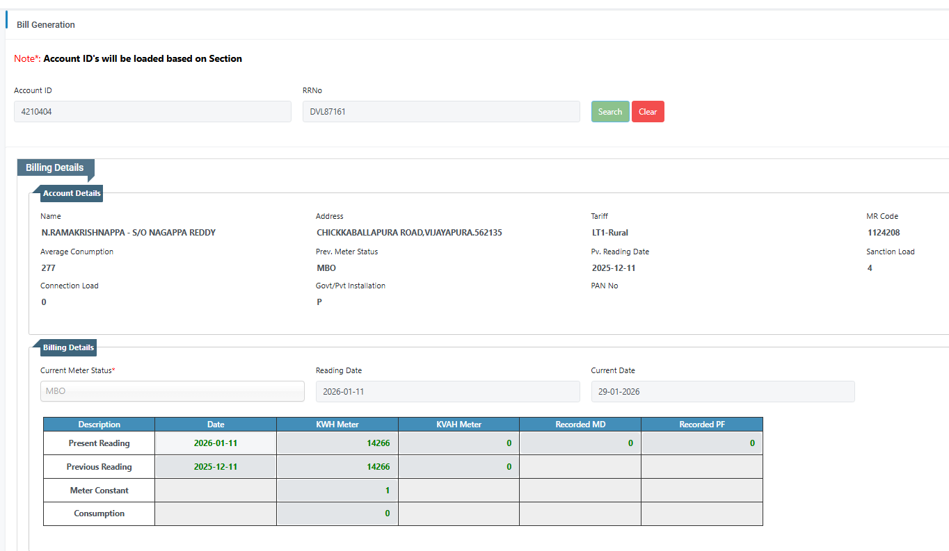Click the Present Reading date cell
This screenshot has width=949, height=551.
point(216,443)
